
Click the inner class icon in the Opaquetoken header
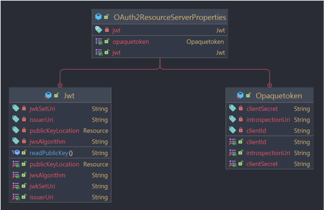[x=240, y=96]
